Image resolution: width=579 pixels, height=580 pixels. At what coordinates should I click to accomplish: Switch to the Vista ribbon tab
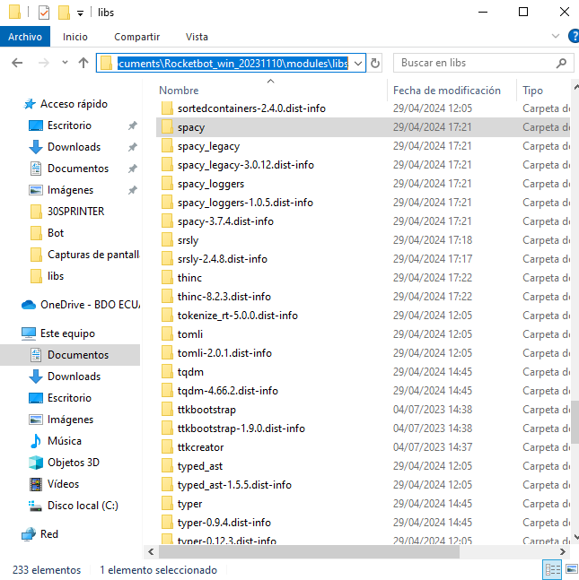(197, 37)
